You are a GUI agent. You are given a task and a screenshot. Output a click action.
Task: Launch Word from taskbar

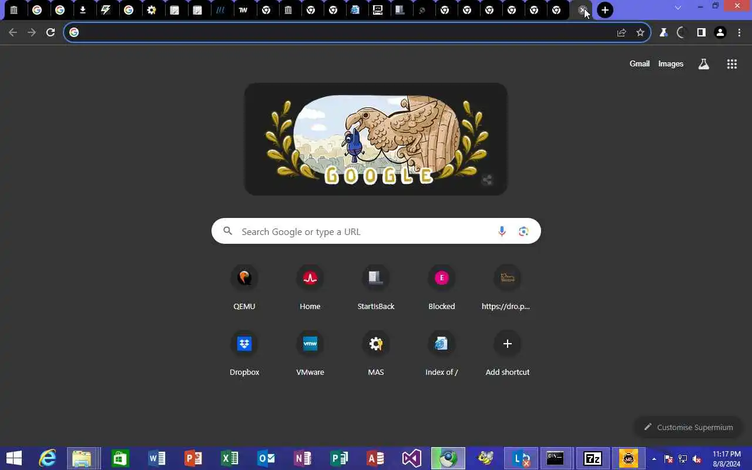[157, 458]
